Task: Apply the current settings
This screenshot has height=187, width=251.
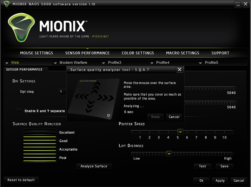Action: tap(220, 180)
